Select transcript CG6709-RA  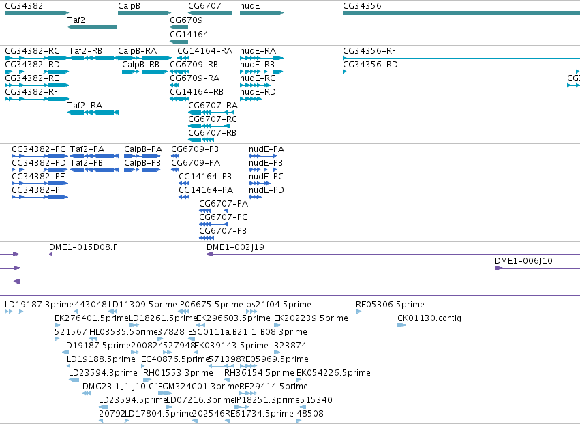point(174,85)
